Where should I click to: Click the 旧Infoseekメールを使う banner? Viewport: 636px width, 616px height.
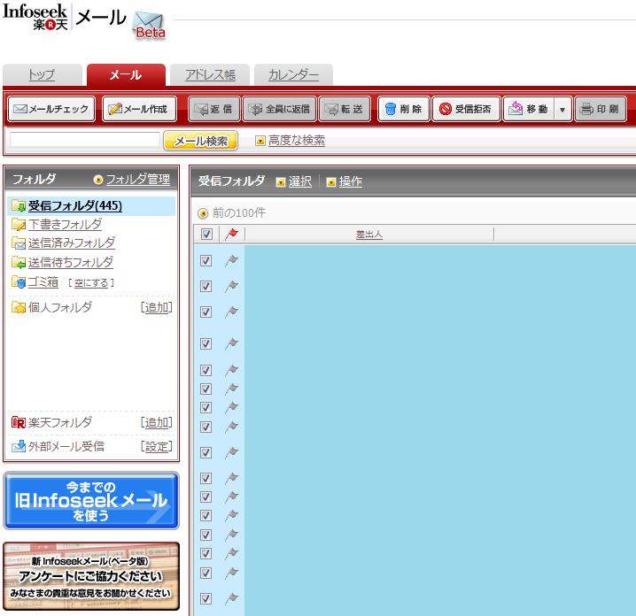click(x=91, y=501)
